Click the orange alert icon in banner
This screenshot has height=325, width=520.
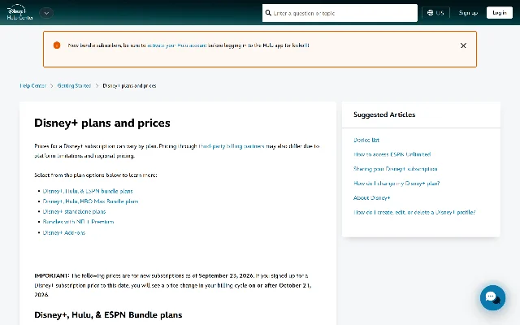click(57, 45)
